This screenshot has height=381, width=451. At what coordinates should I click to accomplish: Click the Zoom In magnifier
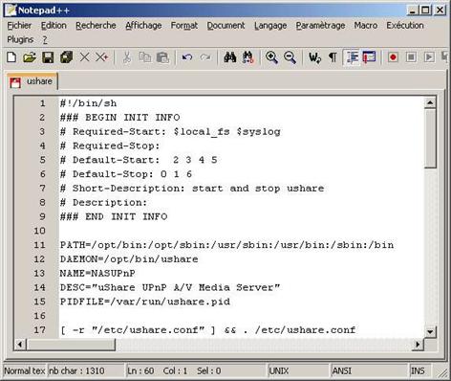tap(271, 57)
